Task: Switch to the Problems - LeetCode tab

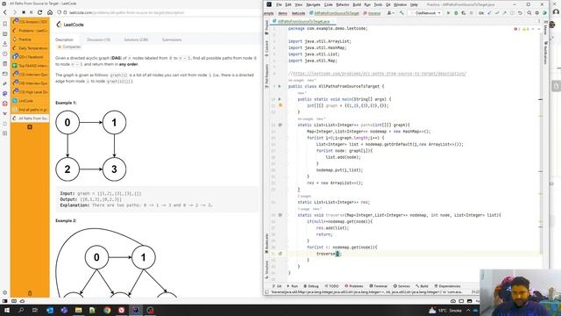Action: [x=30, y=31]
